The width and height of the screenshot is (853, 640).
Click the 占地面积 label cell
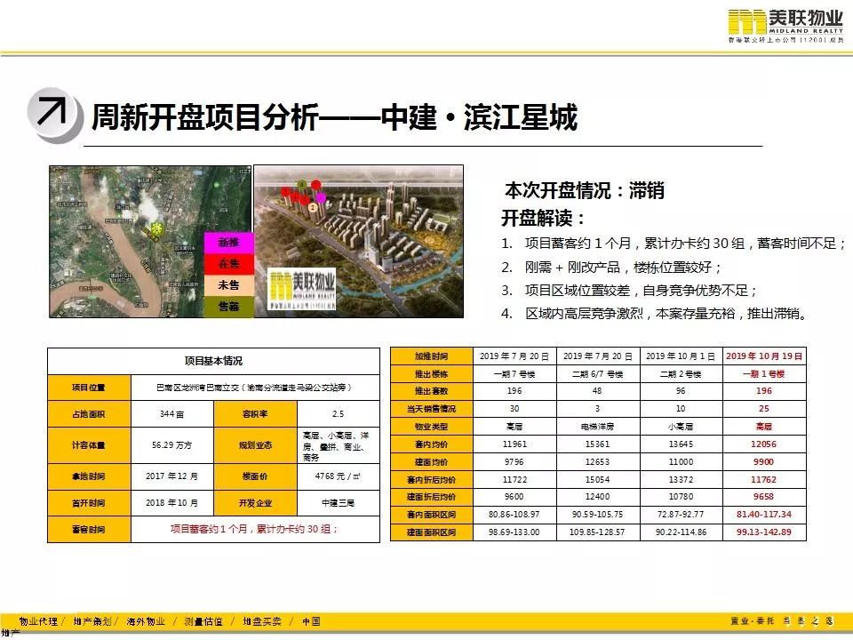[89, 414]
